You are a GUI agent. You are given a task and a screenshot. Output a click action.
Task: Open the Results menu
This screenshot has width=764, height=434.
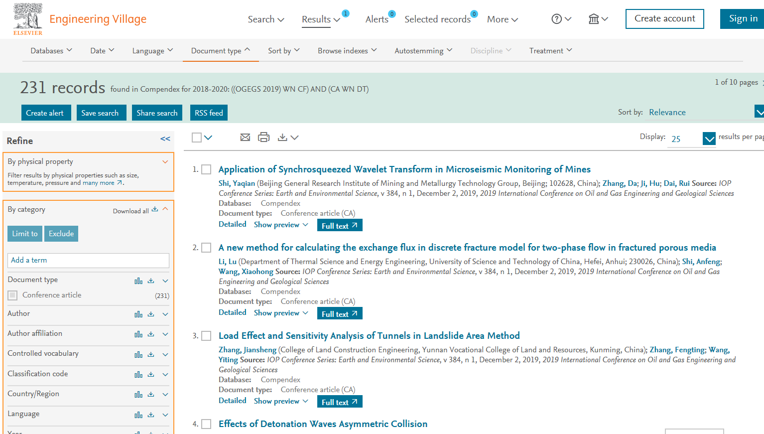[x=321, y=19]
